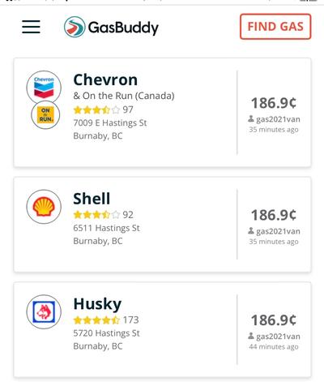This screenshot has width=324, height=382.
Task: Open the Husky station name link
Action: tap(97, 304)
